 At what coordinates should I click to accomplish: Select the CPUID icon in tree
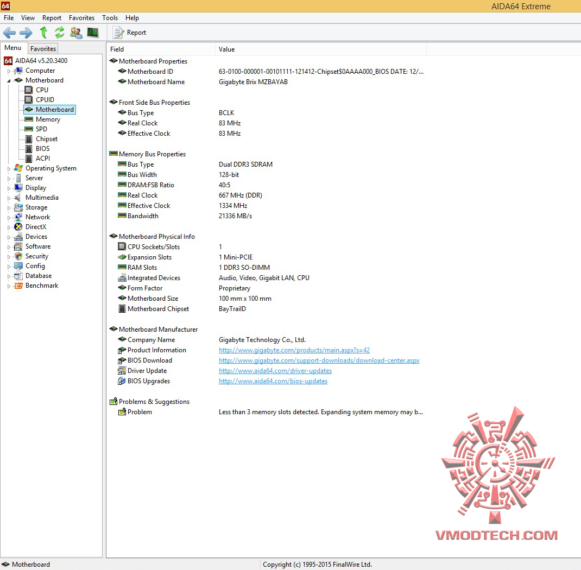(29, 100)
